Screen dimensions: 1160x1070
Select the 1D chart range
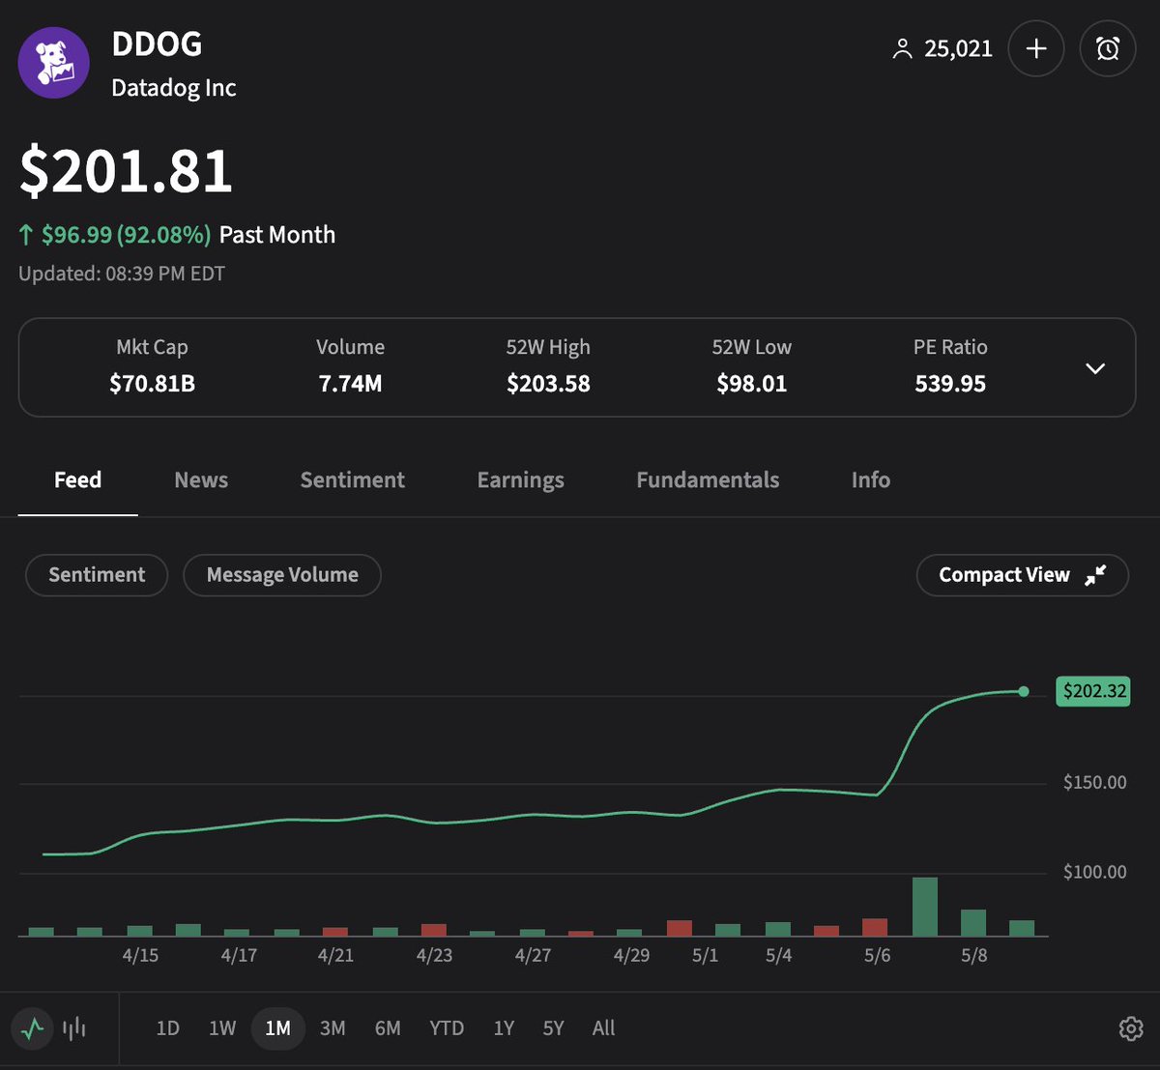[168, 1028]
